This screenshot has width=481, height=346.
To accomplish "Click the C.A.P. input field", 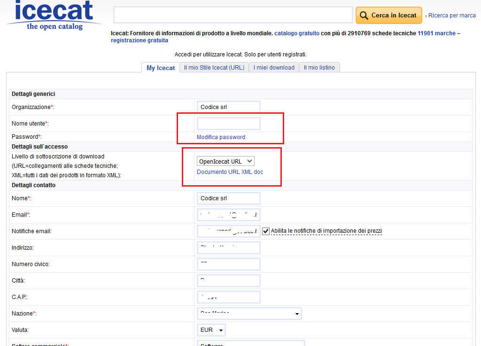I will point(229,297).
